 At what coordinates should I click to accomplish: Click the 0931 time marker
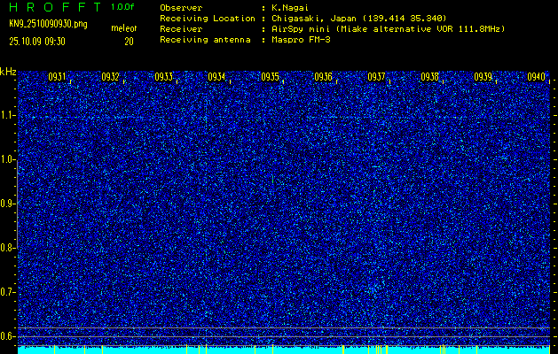click(57, 77)
